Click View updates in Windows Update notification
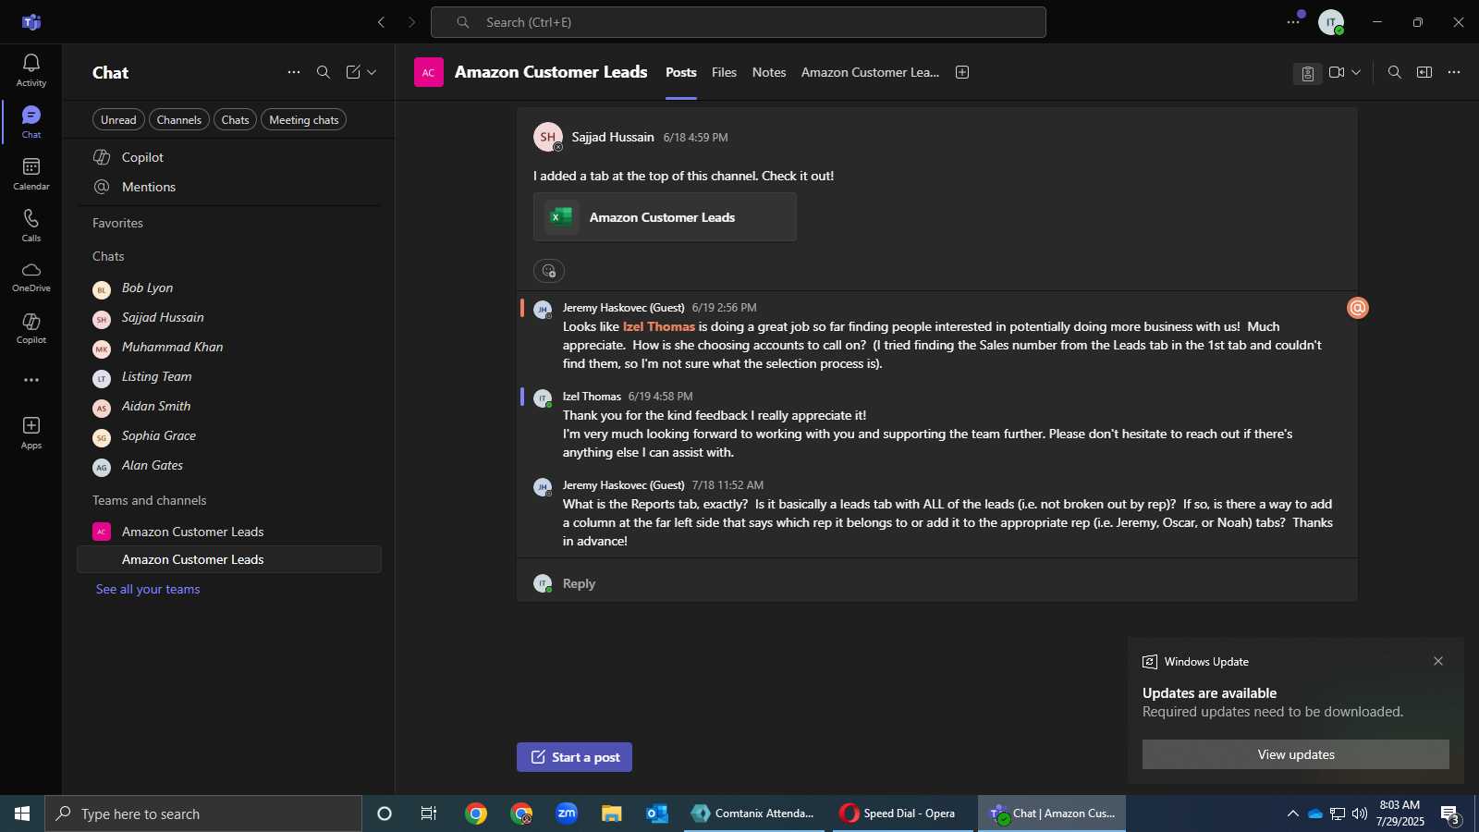 [x=1296, y=754]
